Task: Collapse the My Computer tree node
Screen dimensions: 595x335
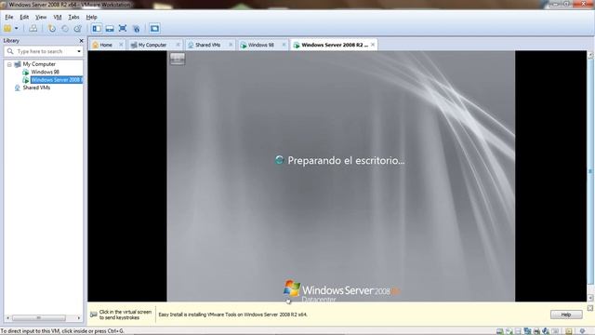Action: (9, 64)
